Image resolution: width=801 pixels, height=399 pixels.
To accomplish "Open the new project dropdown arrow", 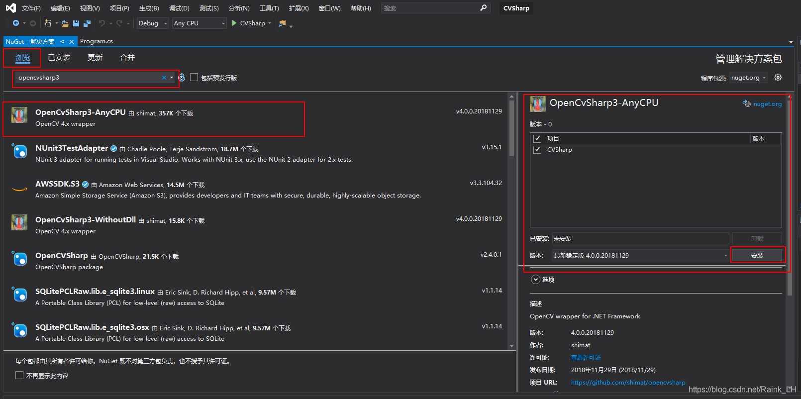I will [x=56, y=23].
